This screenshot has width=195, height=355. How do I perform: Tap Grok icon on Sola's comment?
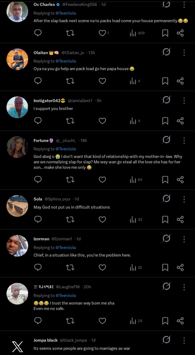[166, 199]
